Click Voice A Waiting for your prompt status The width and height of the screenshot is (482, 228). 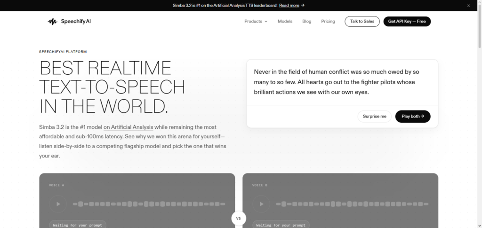(78, 225)
